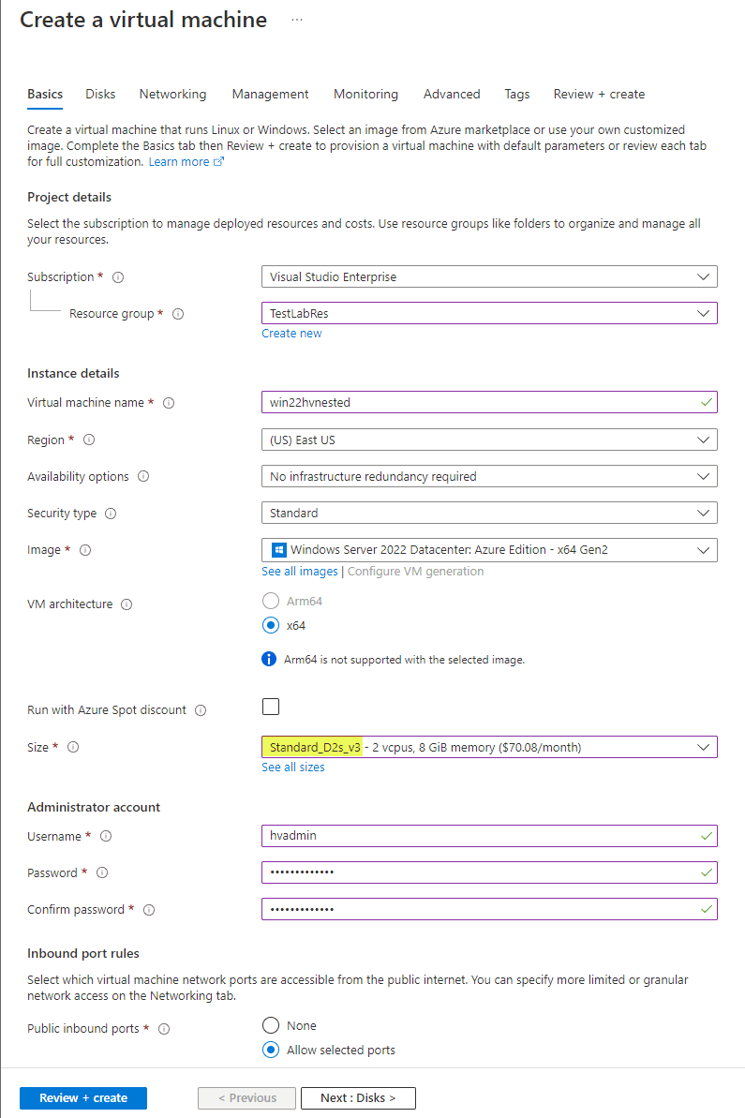
Task: Click the Next : Disks button
Action: [x=358, y=1098]
